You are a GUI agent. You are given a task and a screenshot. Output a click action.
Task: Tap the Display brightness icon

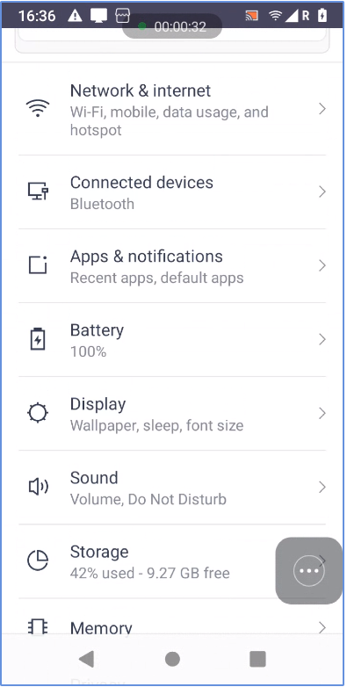click(x=38, y=413)
